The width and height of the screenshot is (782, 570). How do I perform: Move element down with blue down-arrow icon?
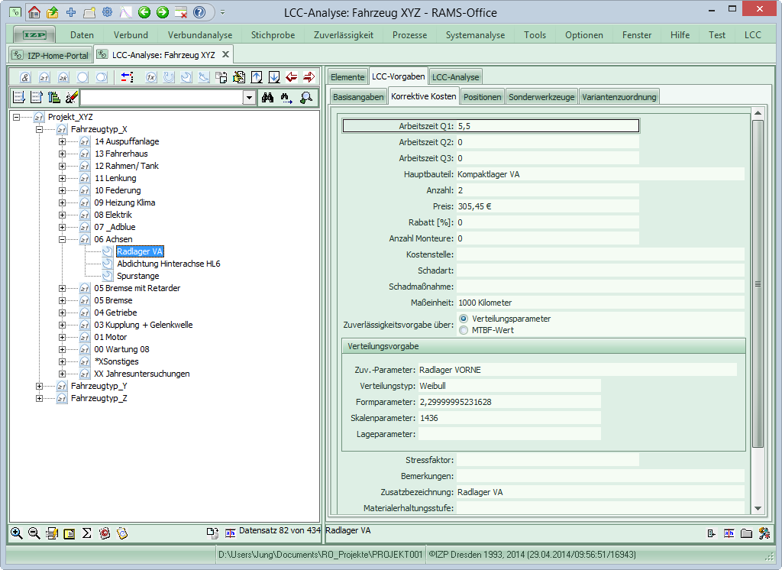coord(274,77)
